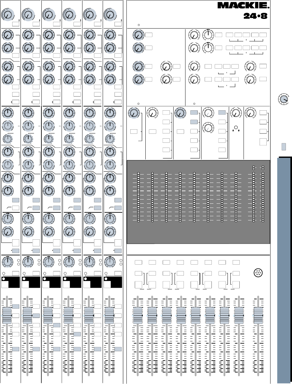Viewport: 292px width, 384px height.
Task: Click second aux send knob on fourth channel
Action: point(69,48)
